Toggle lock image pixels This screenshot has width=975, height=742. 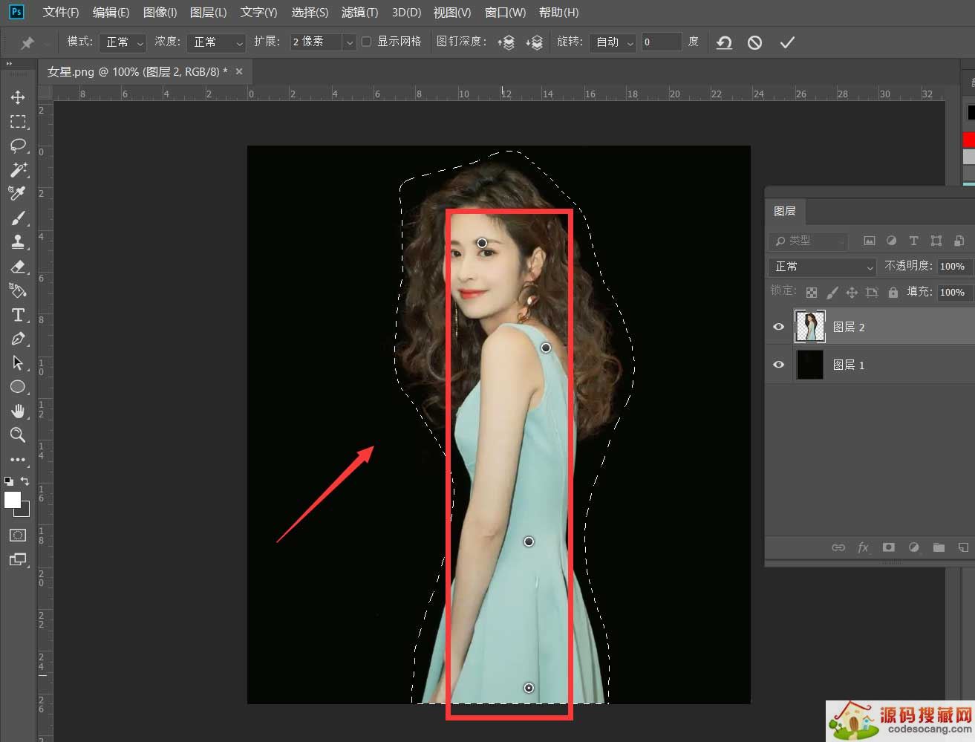[832, 293]
